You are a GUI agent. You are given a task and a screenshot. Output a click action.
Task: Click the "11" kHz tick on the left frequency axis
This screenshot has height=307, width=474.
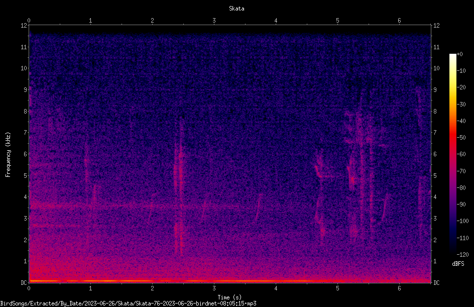[x=24, y=47]
